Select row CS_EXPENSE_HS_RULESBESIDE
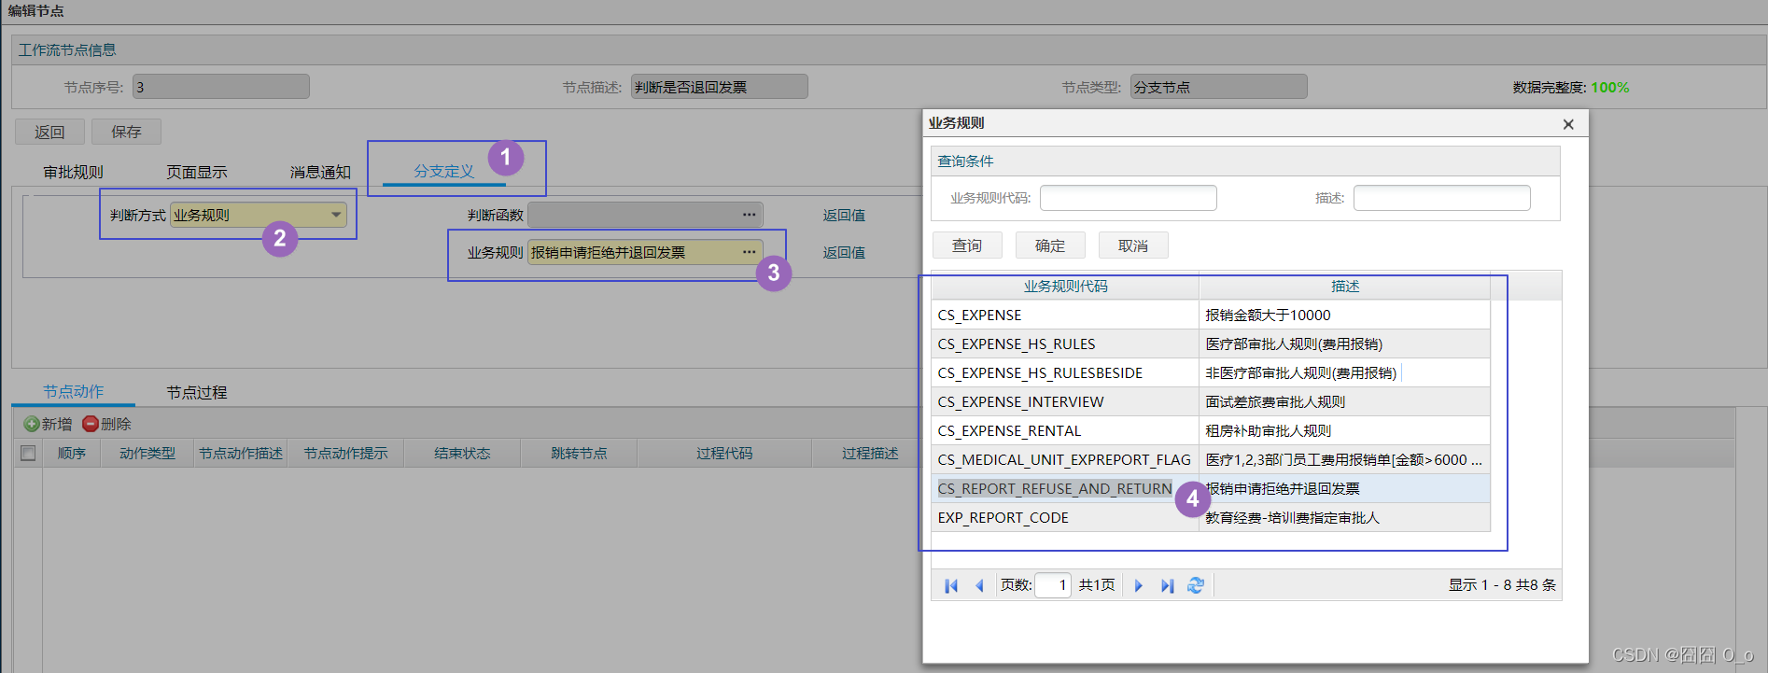This screenshot has width=1768, height=673. pyautogui.click(x=1211, y=372)
